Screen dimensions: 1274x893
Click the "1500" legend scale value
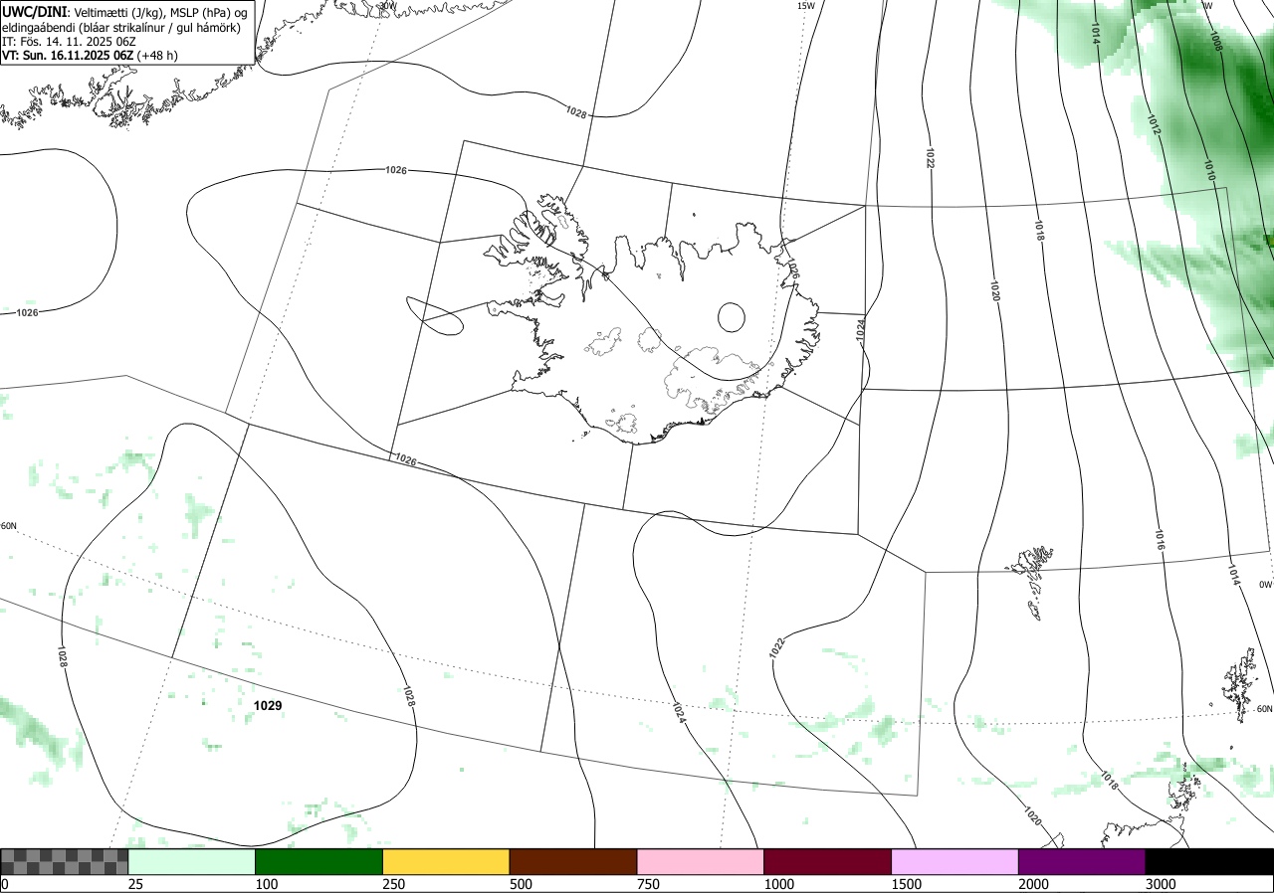pos(906,884)
